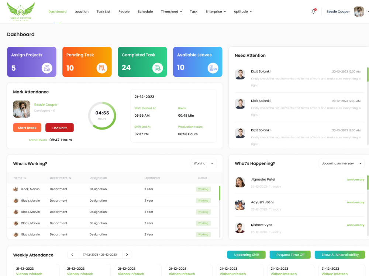Click Show All Unavailability button
Image resolution: width=369 pixels, height=276 pixels.
coord(340,255)
